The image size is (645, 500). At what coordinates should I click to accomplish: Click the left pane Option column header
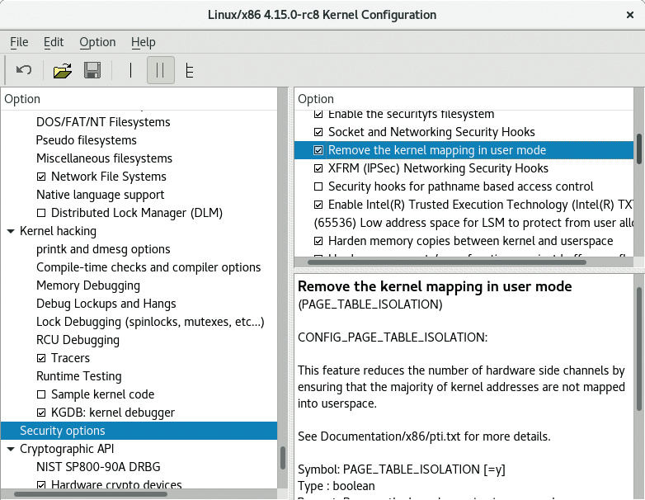click(x=140, y=99)
